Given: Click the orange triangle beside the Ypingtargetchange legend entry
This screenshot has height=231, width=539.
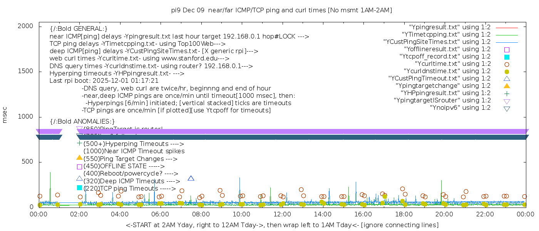Looking at the screenshot, I should pos(507,85).
